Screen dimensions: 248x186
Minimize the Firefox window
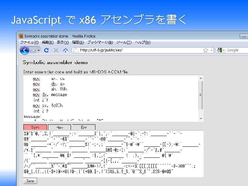[x=244, y=37]
